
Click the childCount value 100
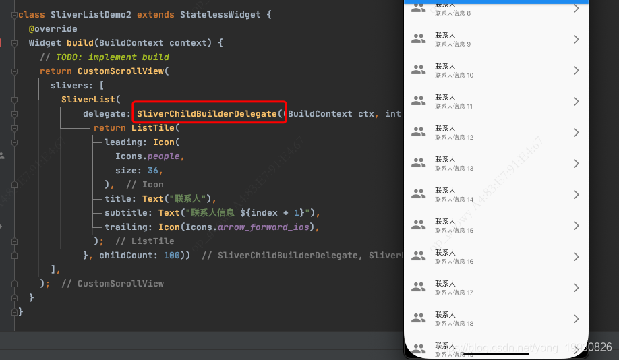click(172, 256)
